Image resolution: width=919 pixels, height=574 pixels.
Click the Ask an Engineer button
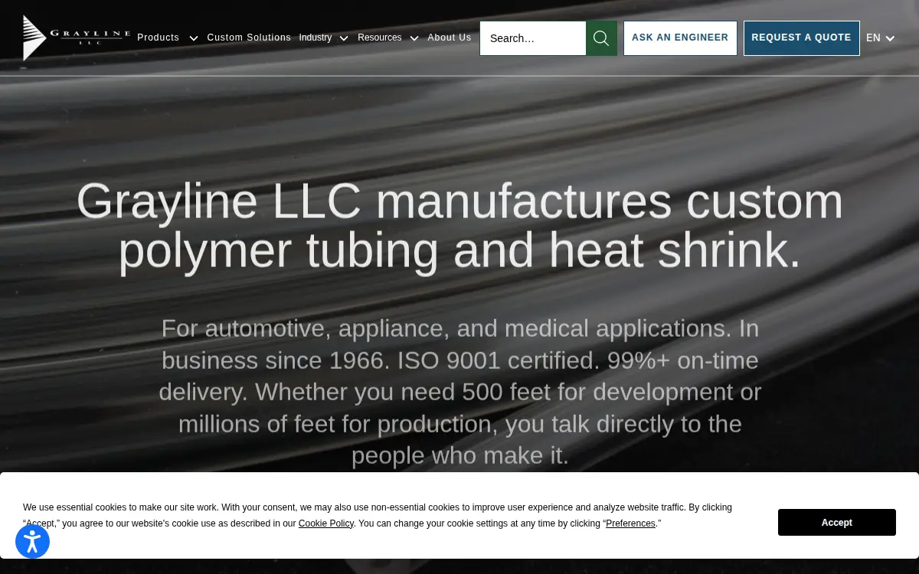coord(680,38)
